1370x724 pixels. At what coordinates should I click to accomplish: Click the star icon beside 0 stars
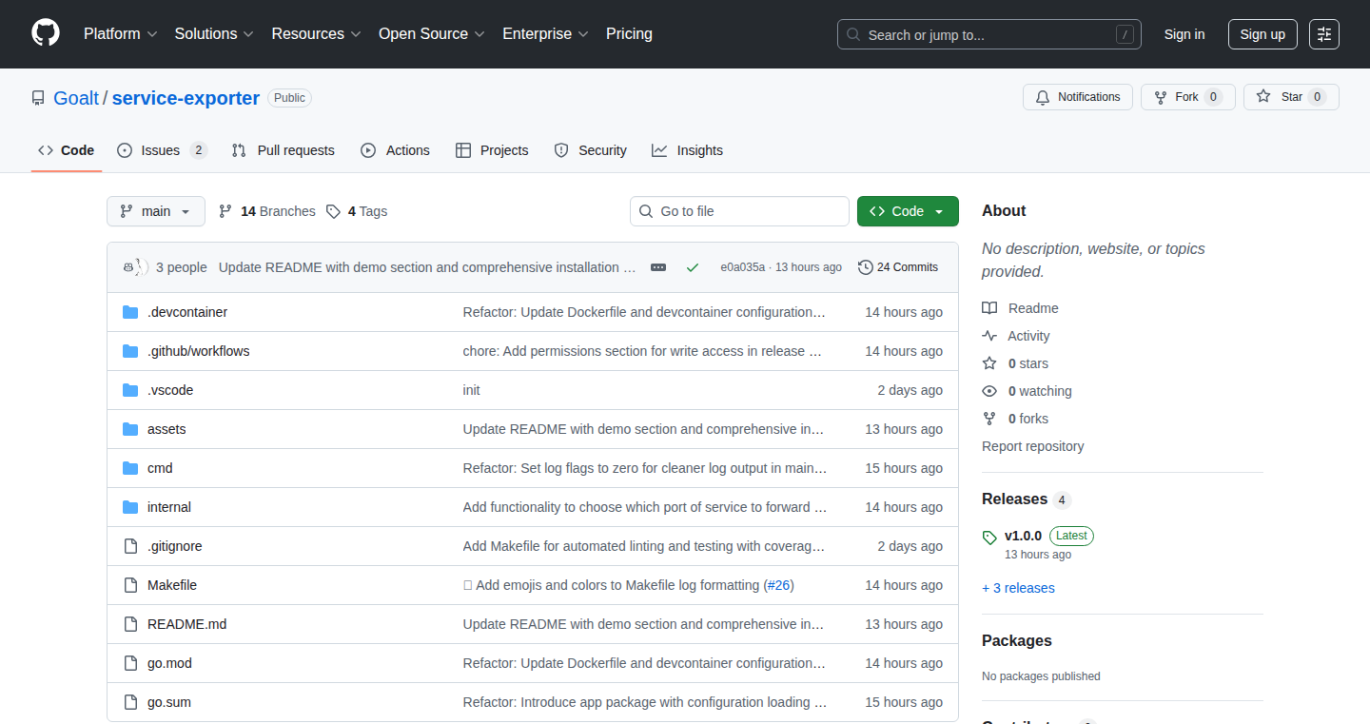click(x=989, y=363)
